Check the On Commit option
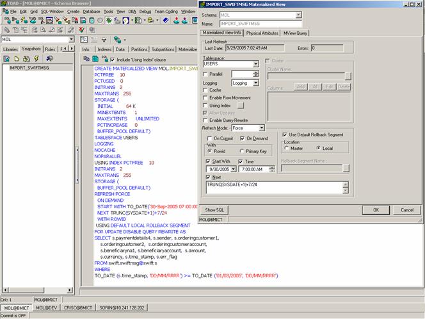 (x=209, y=138)
